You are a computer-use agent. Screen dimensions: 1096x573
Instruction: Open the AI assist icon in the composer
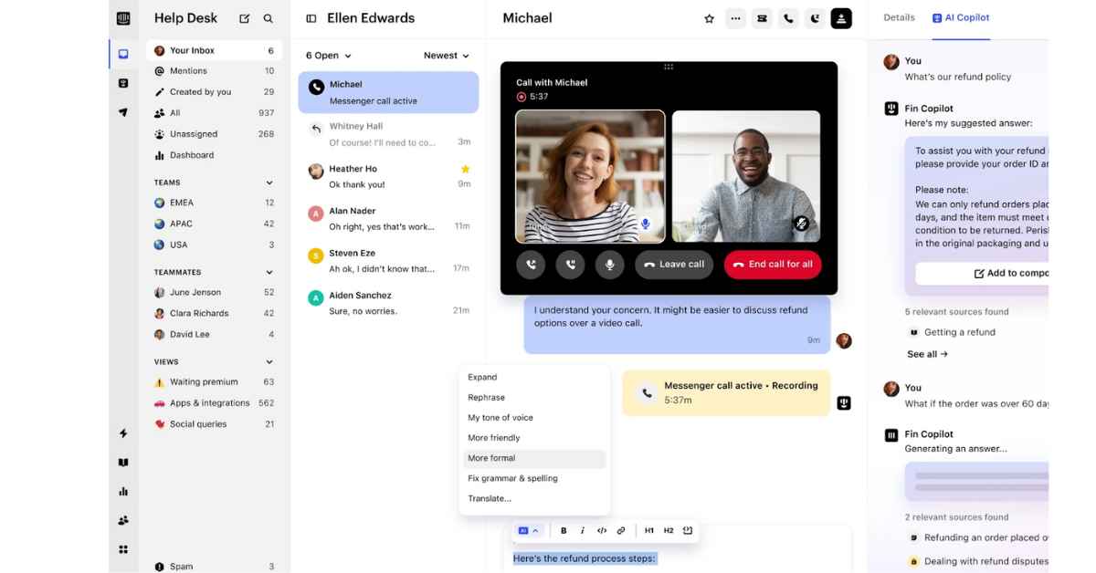[523, 530]
